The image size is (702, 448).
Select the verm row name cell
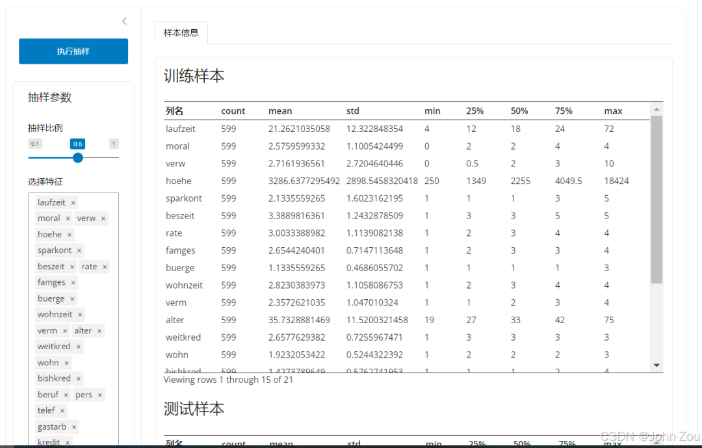(176, 303)
